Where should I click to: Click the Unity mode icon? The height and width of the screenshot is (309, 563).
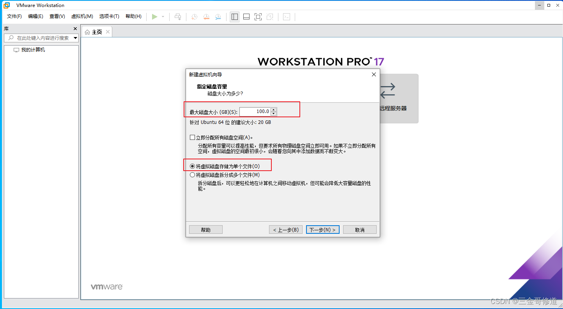(270, 17)
